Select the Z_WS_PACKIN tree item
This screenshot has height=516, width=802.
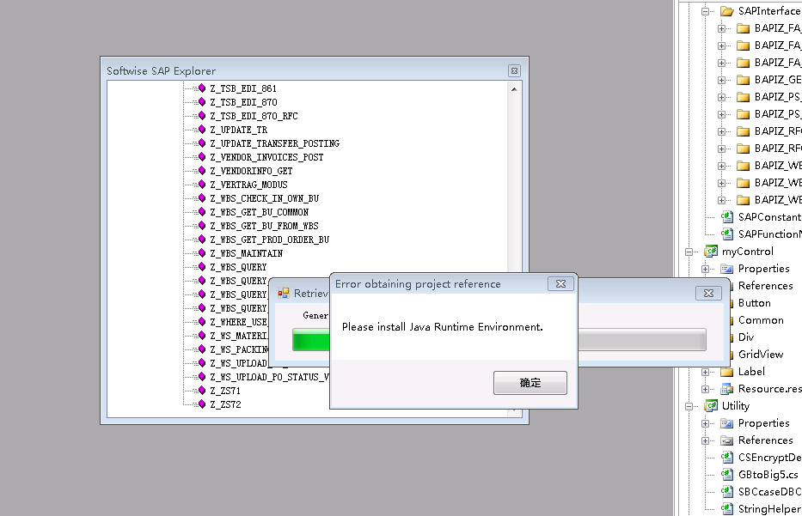tap(239, 349)
